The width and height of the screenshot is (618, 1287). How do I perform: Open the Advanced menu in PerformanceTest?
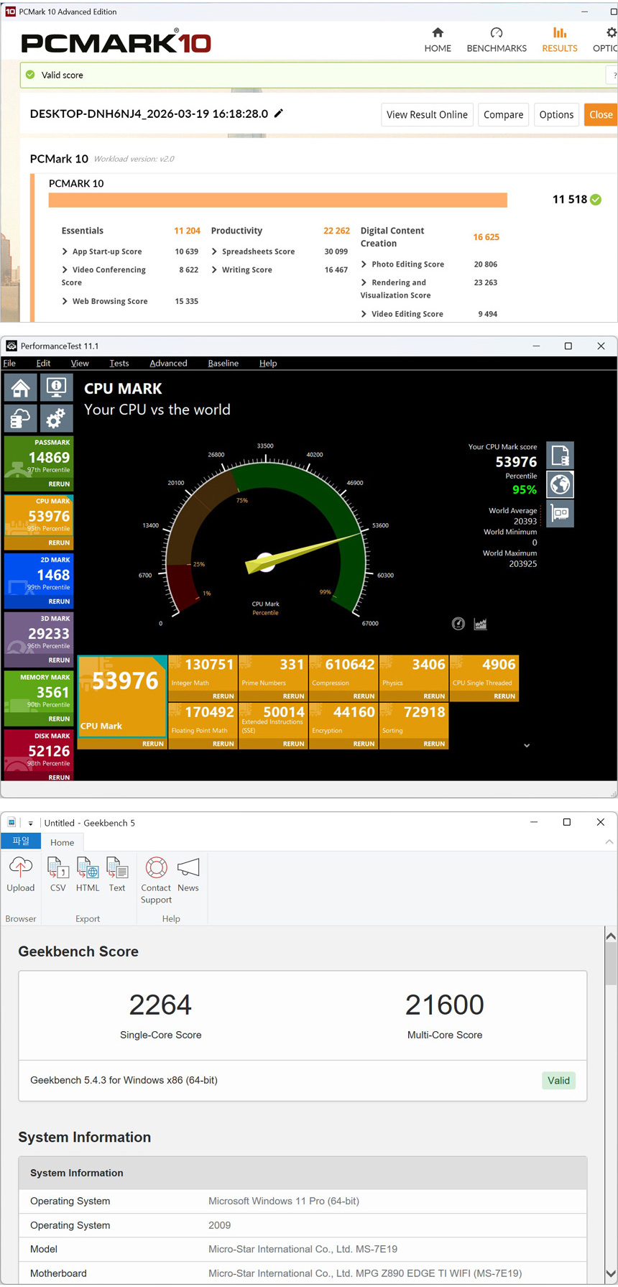[x=168, y=364]
